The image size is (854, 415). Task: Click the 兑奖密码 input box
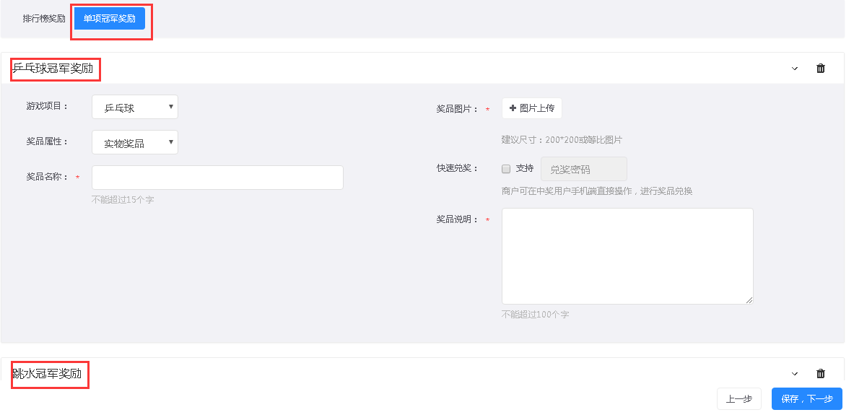coord(584,169)
